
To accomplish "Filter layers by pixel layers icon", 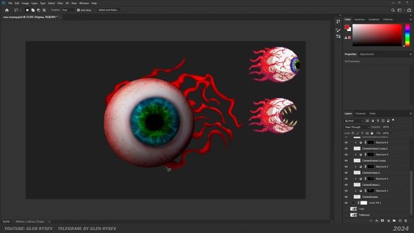I will tap(367, 121).
